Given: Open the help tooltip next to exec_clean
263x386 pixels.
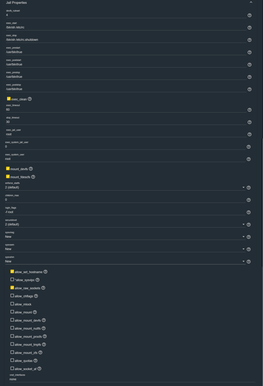Looking at the screenshot, I should tap(30, 99).
